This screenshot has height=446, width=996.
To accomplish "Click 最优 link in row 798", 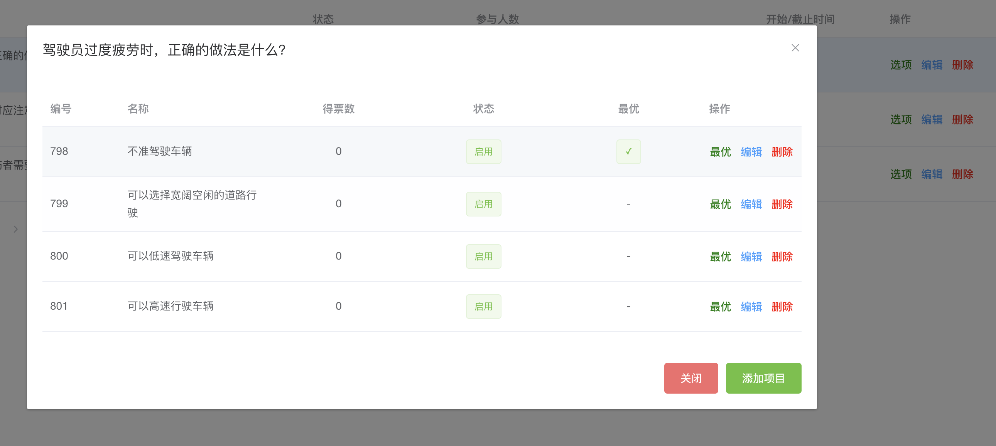I will [720, 152].
